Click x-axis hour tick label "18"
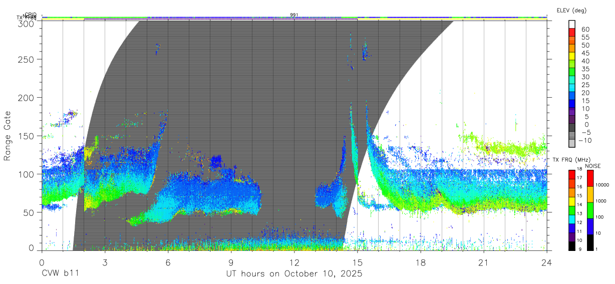The width and height of the screenshot is (615, 284). (421, 262)
